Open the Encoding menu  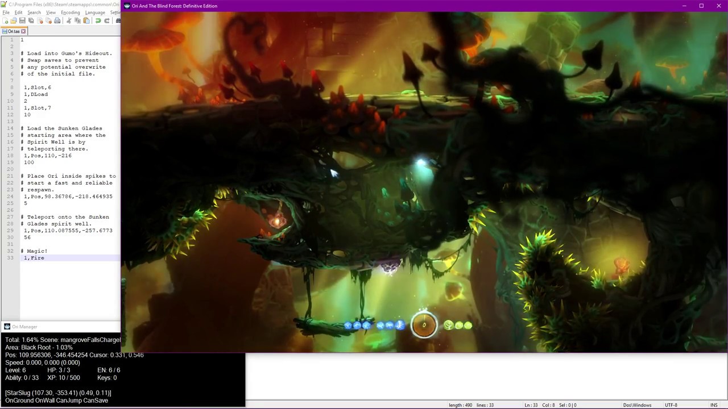(70, 12)
